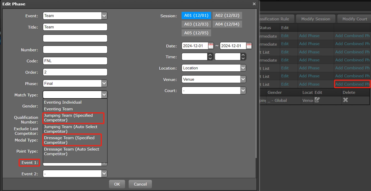Decrease the end time stepper value
The image size is (371, 191).
(x=243, y=59)
